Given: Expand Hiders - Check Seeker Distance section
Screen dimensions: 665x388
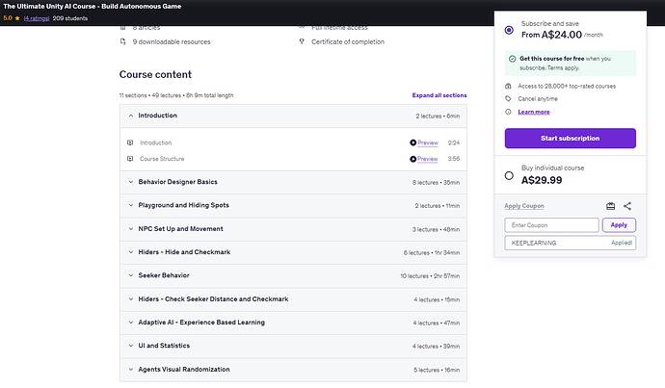Looking at the screenshot, I should coord(294,299).
